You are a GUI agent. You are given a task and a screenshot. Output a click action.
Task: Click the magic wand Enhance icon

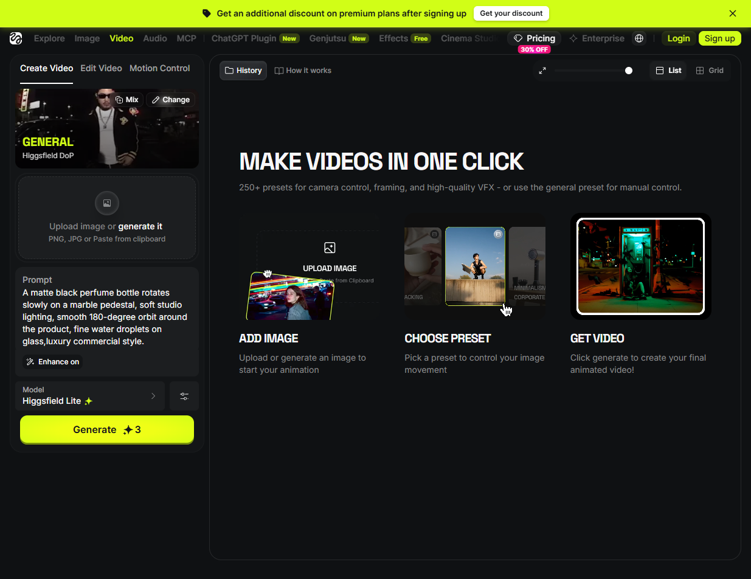point(30,362)
